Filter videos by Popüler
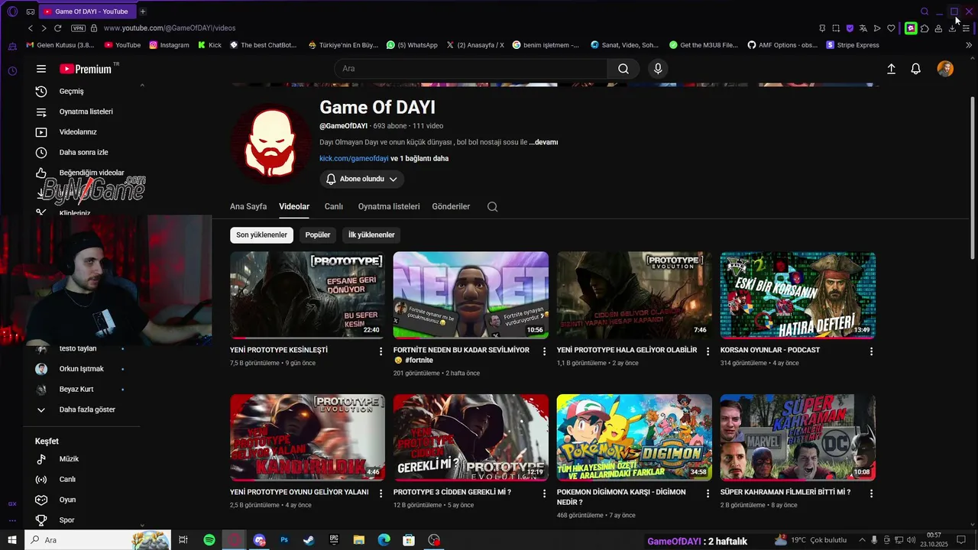 318,235
